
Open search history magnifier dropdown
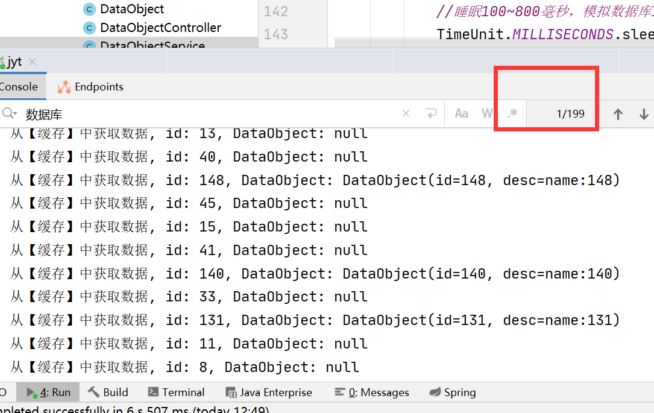(x=9, y=113)
